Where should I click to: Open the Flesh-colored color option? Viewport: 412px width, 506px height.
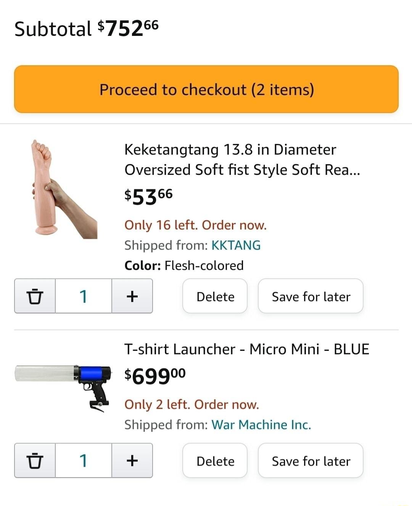(x=204, y=265)
